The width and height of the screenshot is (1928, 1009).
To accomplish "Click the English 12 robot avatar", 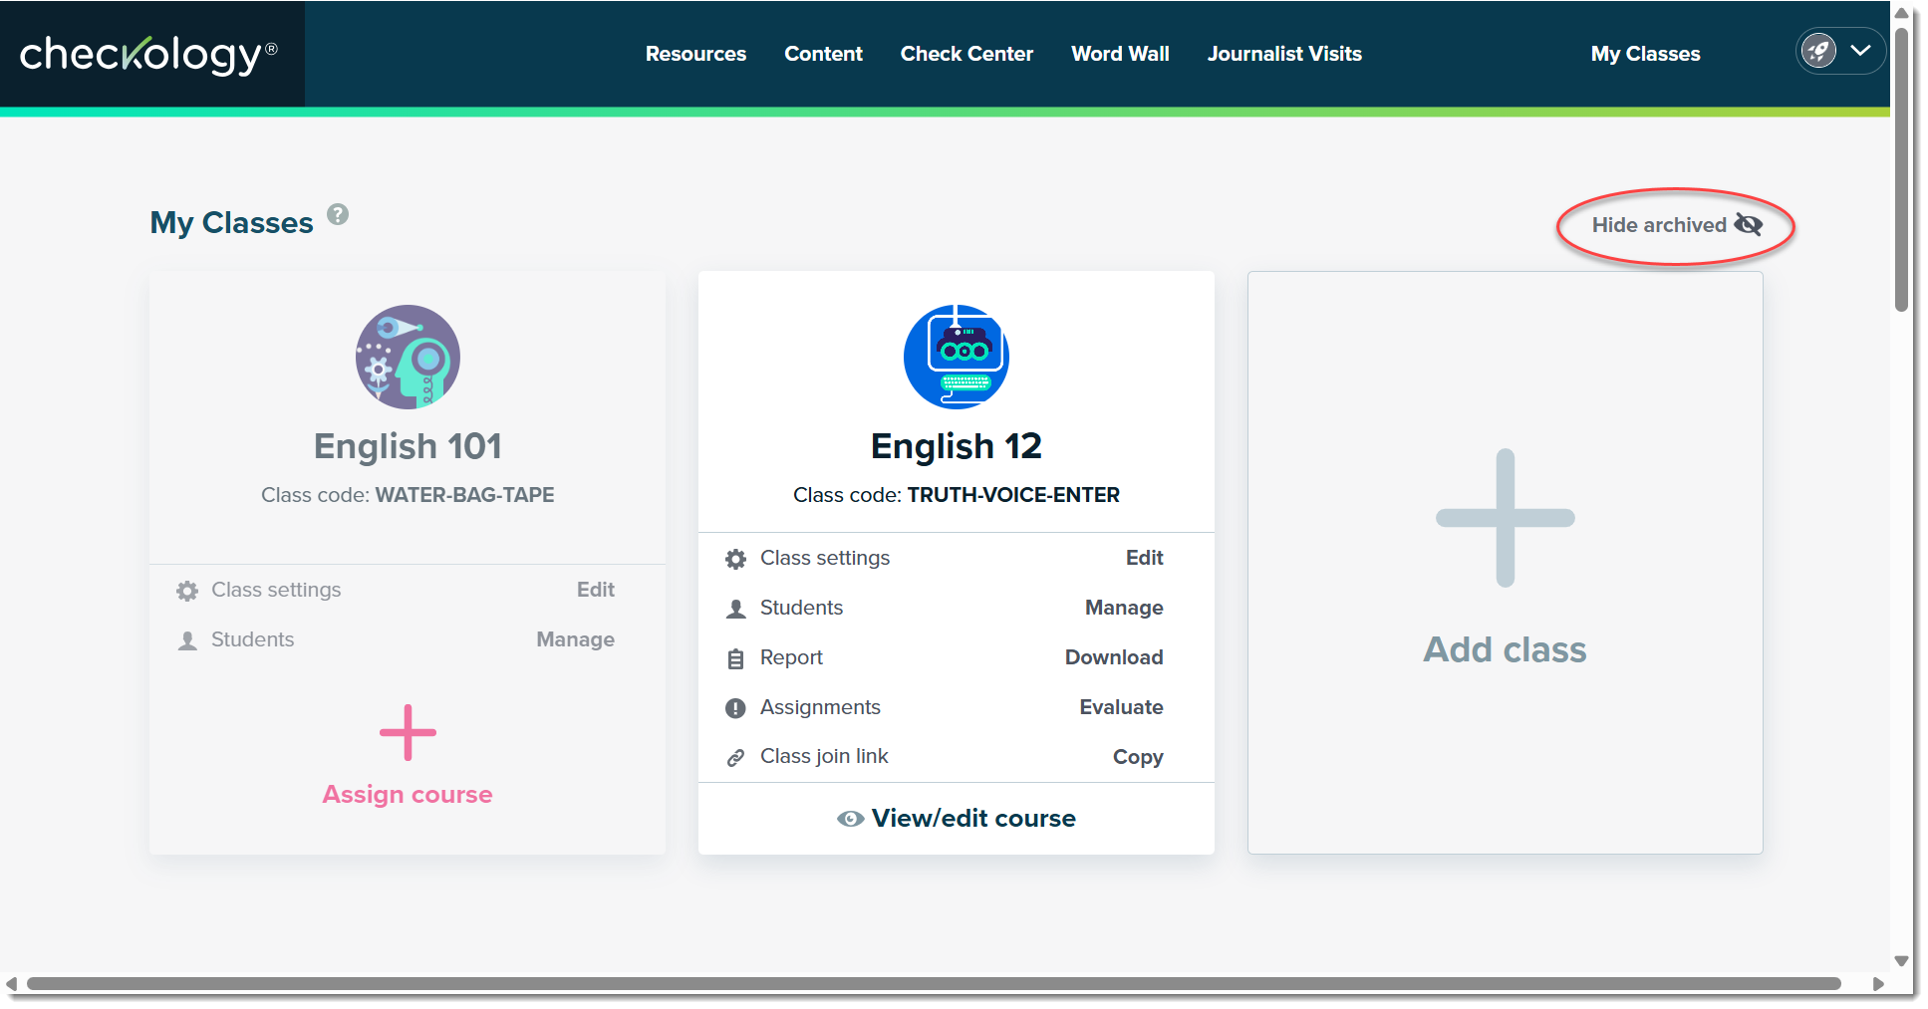I will click(x=957, y=357).
